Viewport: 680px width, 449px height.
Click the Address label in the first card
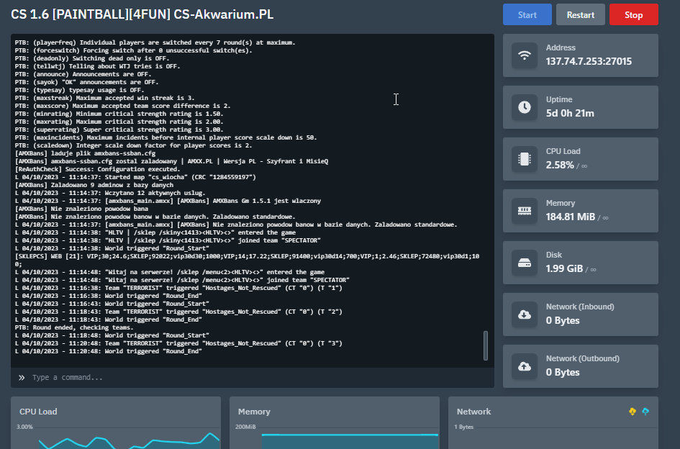pos(561,47)
